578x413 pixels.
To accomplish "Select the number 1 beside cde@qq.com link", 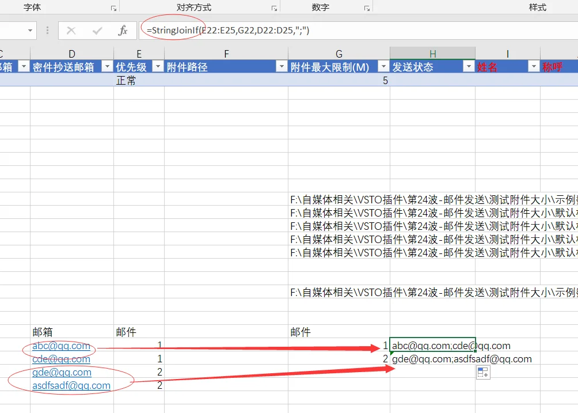I will coord(139,359).
